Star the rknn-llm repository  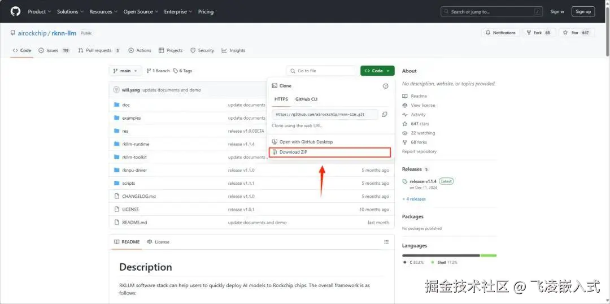click(x=577, y=33)
